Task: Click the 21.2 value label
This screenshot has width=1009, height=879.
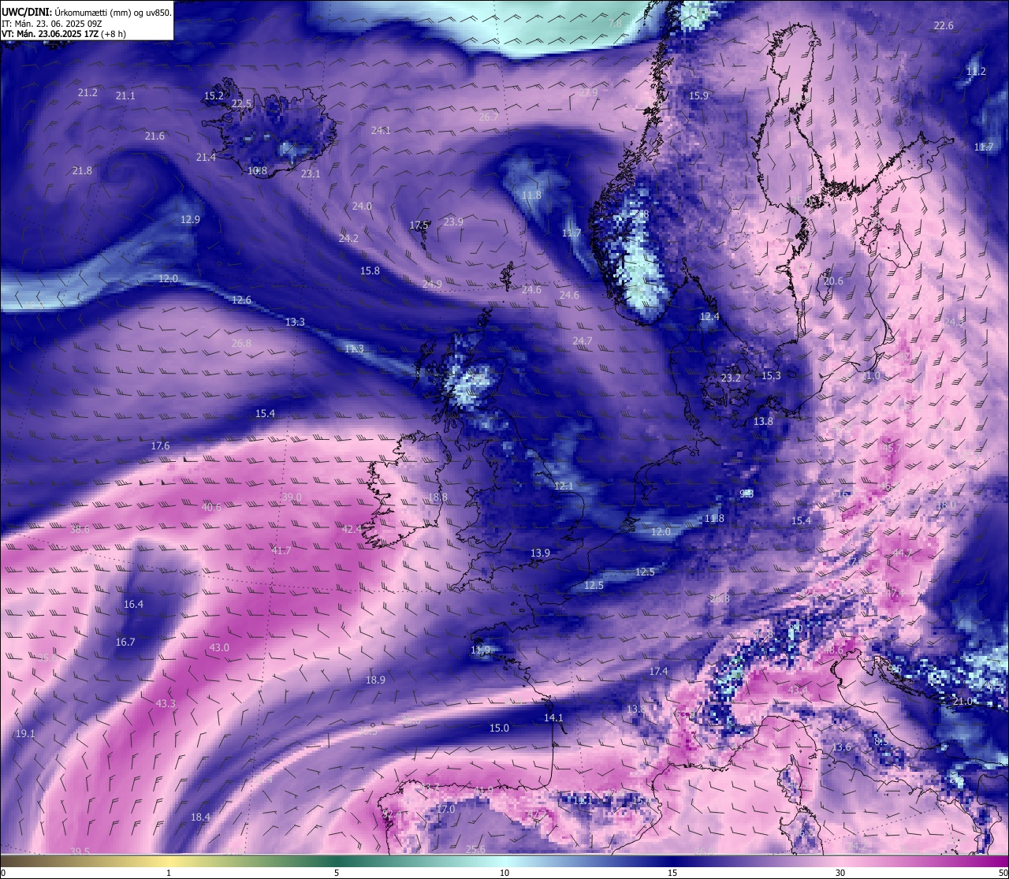Action: point(87,93)
